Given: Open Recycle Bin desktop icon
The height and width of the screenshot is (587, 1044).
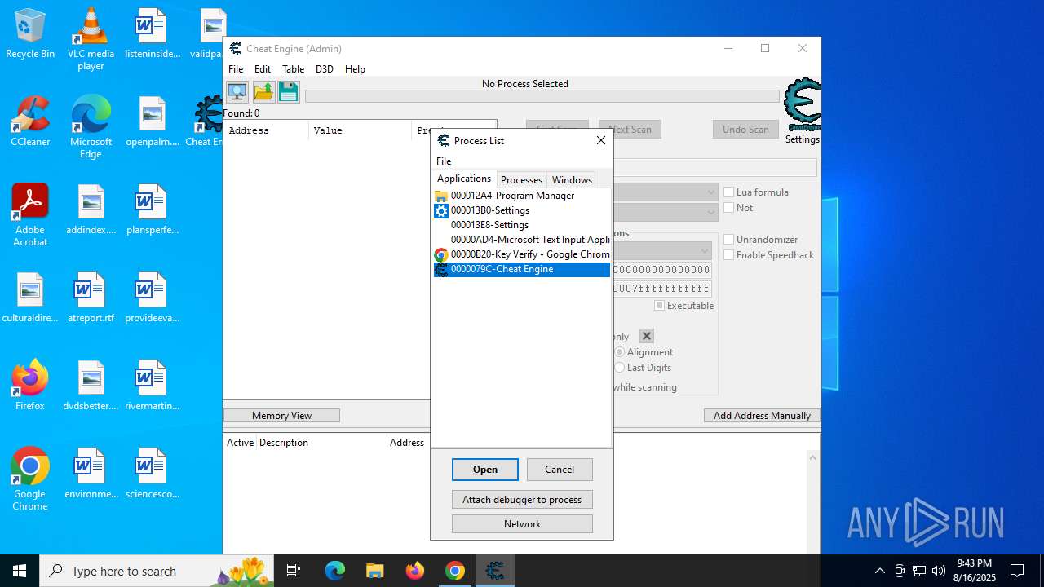Looking at the screenshot, I should (x=30, y=33).
